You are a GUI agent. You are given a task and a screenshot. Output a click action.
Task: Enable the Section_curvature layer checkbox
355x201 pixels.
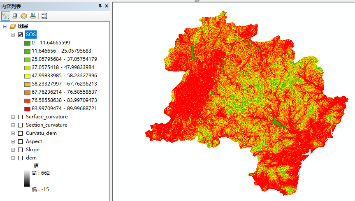point(21,125)
